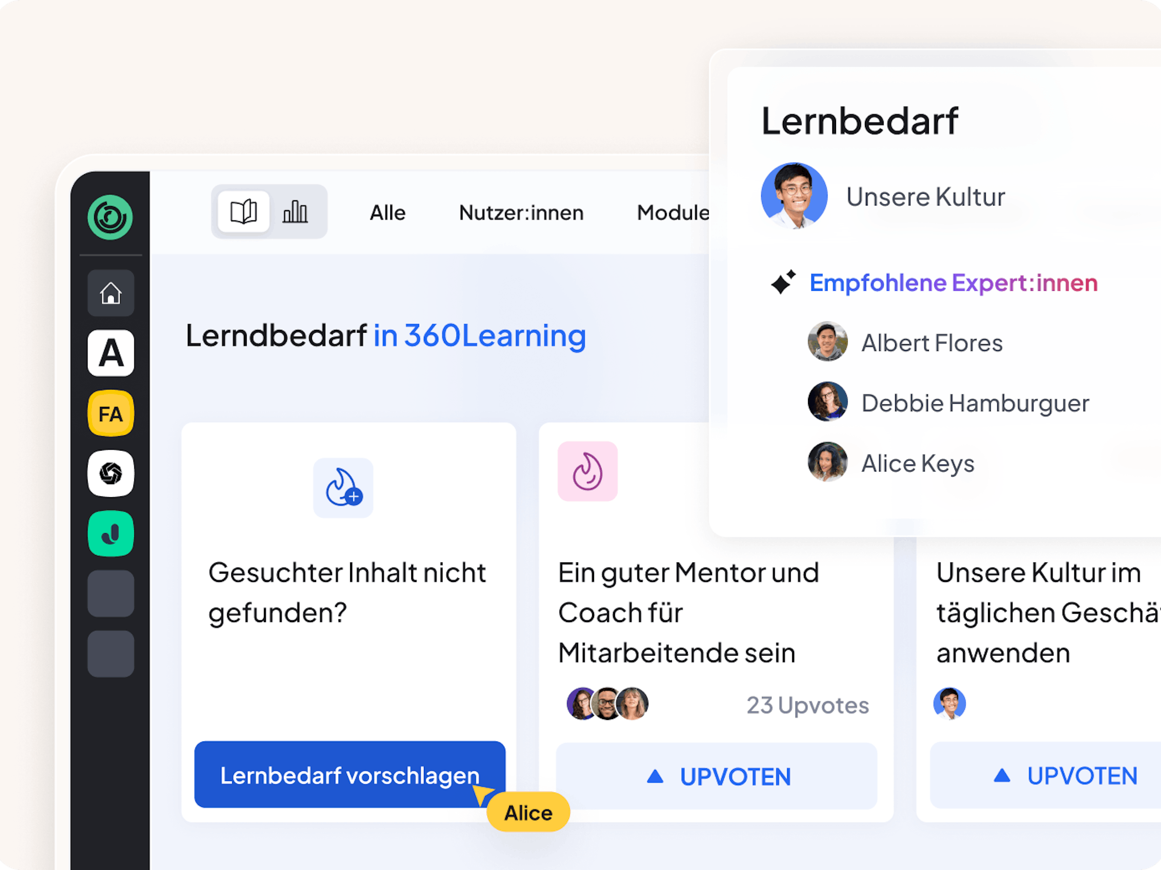1161x870 pixels.
Task: Open the white 'A' workspace in the sidebar
Action: 110,353
